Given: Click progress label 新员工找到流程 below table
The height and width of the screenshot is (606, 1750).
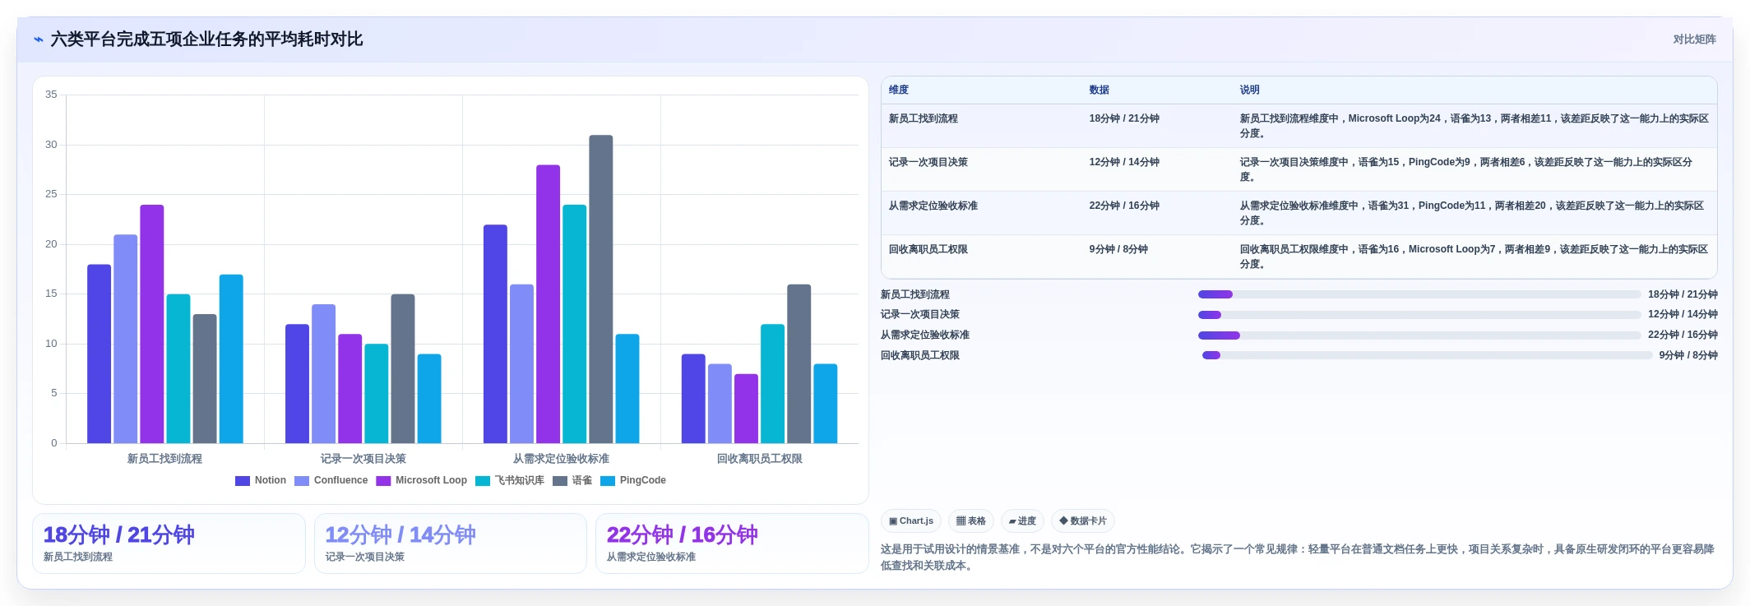Looking at the screenshot, I should coord(914,294).
